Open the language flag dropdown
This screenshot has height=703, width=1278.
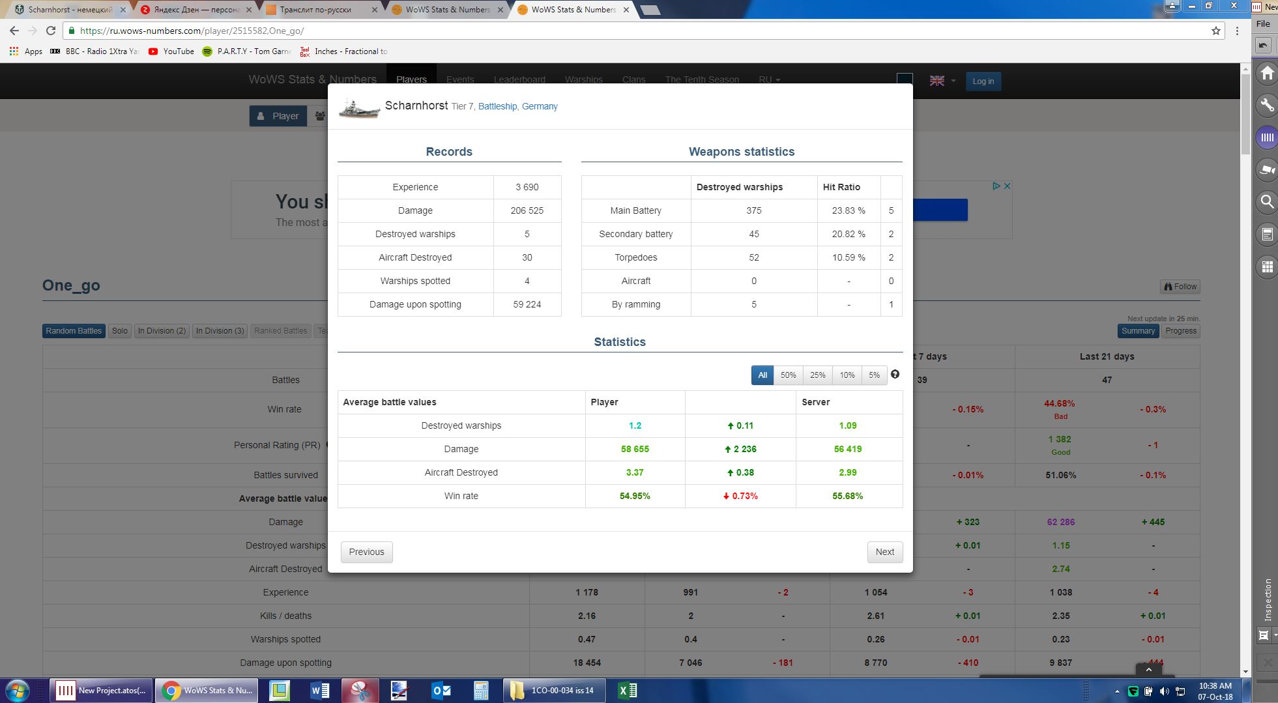click(942, 81)
